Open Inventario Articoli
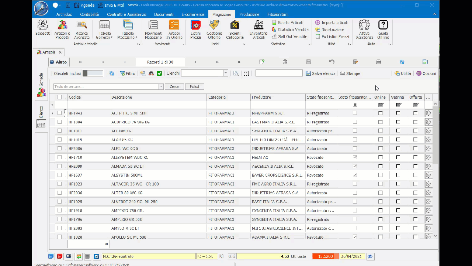Viewport: 472px width, 266px height. pyautogui.click(x=258, y=29)
